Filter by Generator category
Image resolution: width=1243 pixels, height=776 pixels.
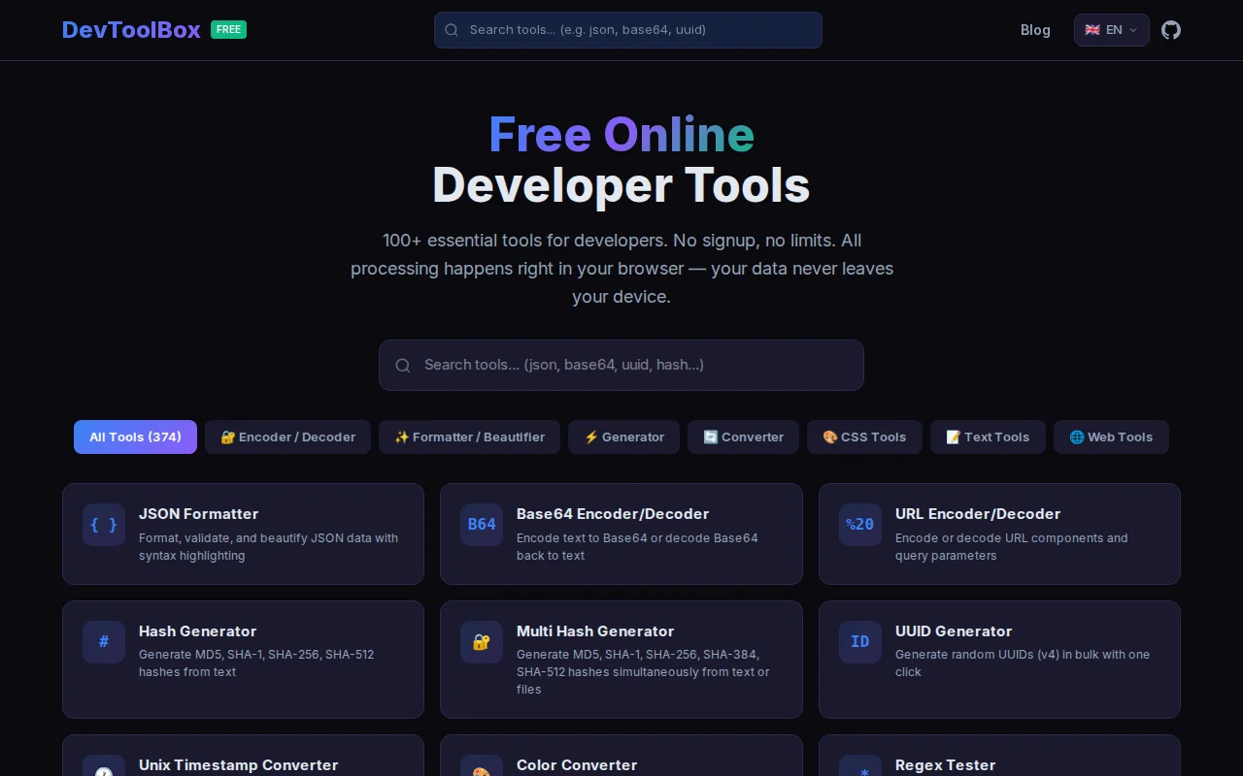623,437
